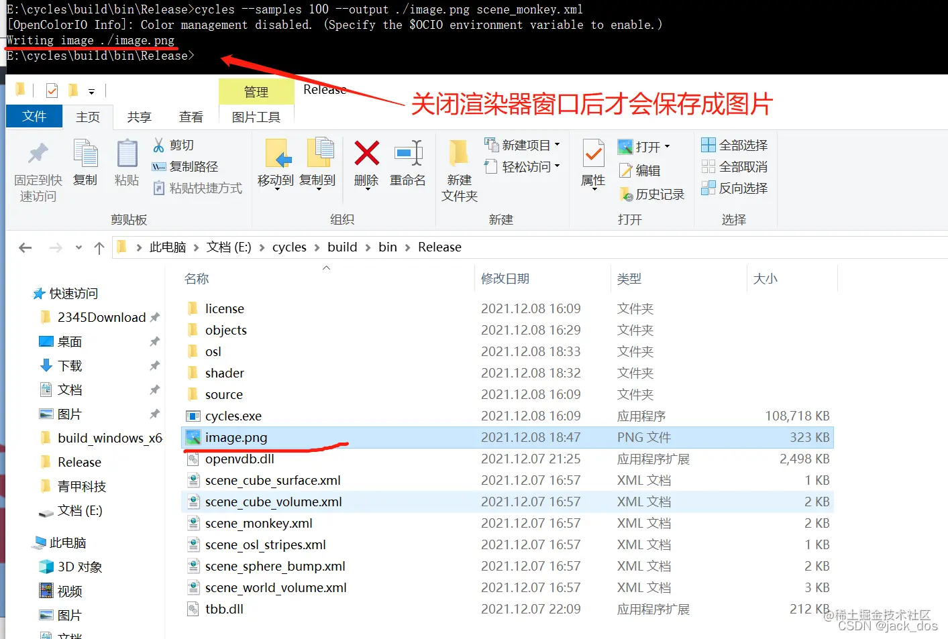Switch to the View tab
Viewport: 948px width, 639px height.
191,117
